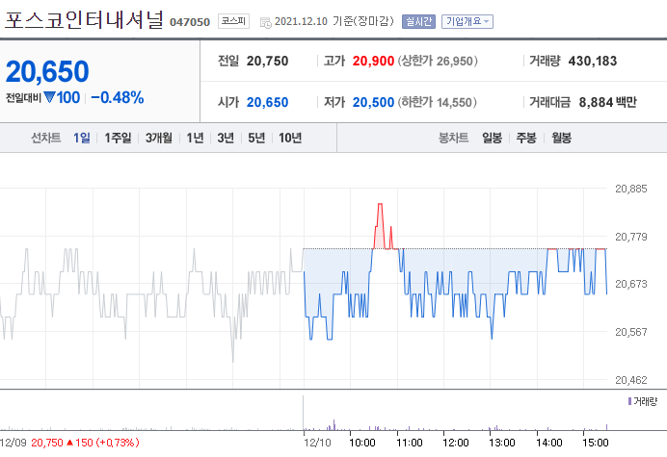Viewport: 667px width, 457px height.
Task: Click the 저가 value 20,500
Action: pos(373,102)
